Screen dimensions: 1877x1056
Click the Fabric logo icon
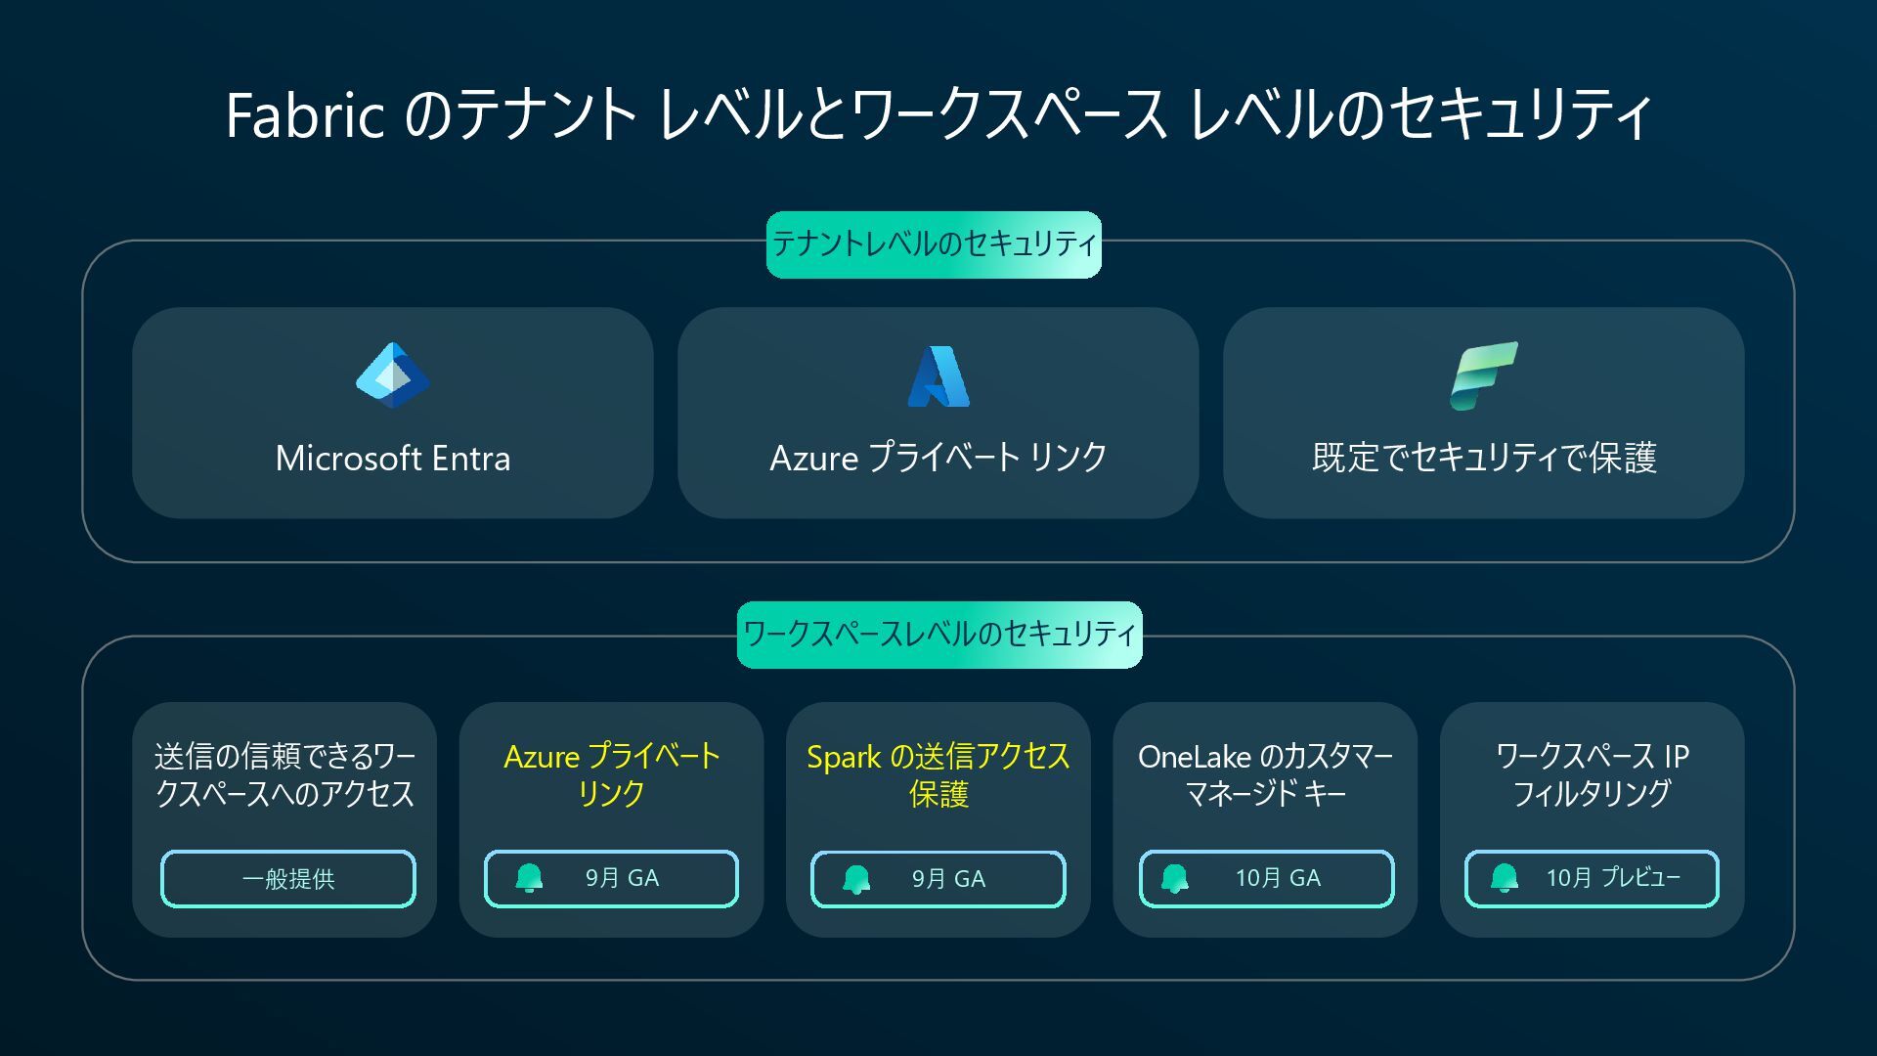click(x=1484, y=375)
